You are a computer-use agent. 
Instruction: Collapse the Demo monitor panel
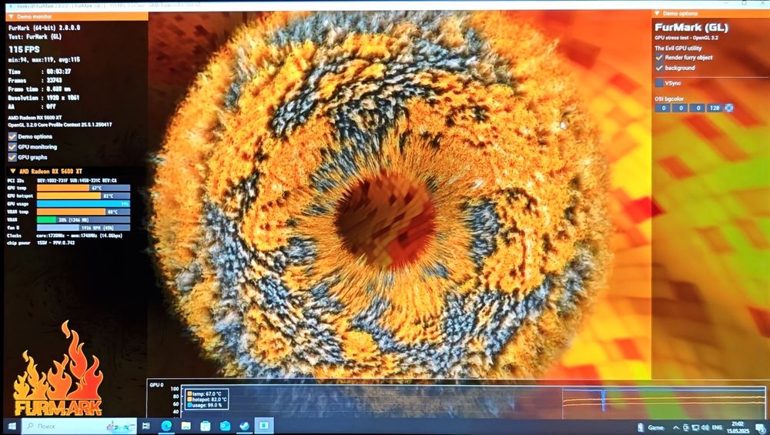pos(12,17)
